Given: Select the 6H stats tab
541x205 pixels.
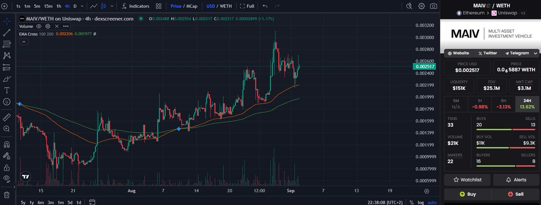Looking at the screenshot, I should coord(503,104).
